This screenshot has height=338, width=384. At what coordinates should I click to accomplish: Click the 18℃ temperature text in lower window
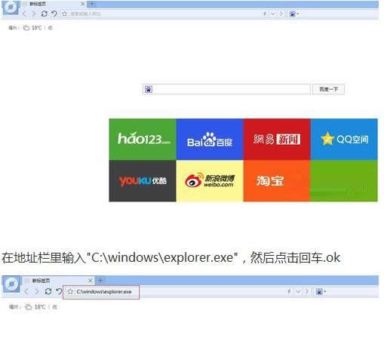tap(40, 307)
